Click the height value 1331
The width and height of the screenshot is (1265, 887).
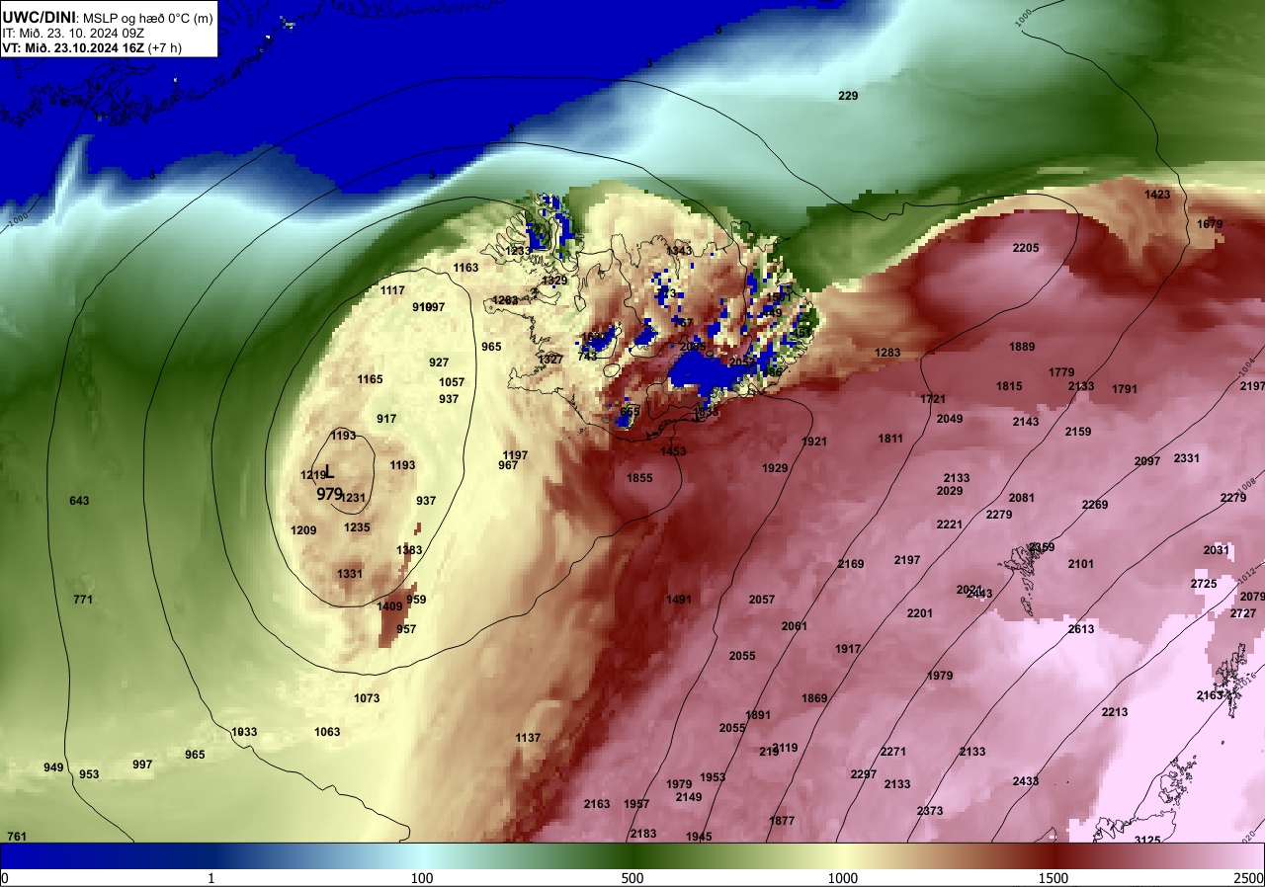[x=350, y=574]
